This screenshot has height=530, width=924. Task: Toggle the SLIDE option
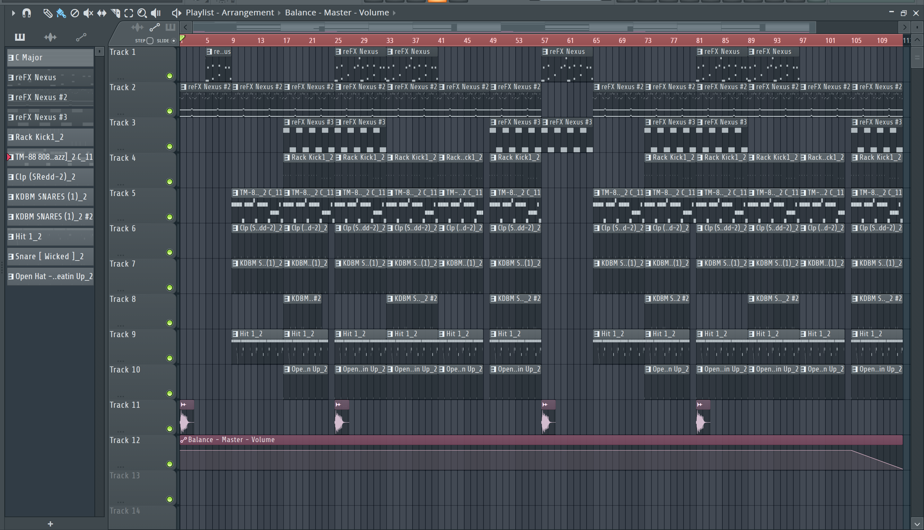pyautogui.click(x=174, y=41)
